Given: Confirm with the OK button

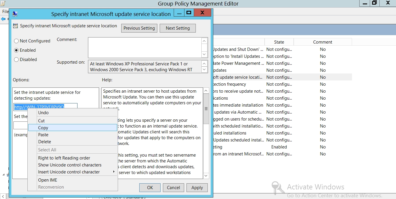Looking at the screenshot, I should point(150,188).
